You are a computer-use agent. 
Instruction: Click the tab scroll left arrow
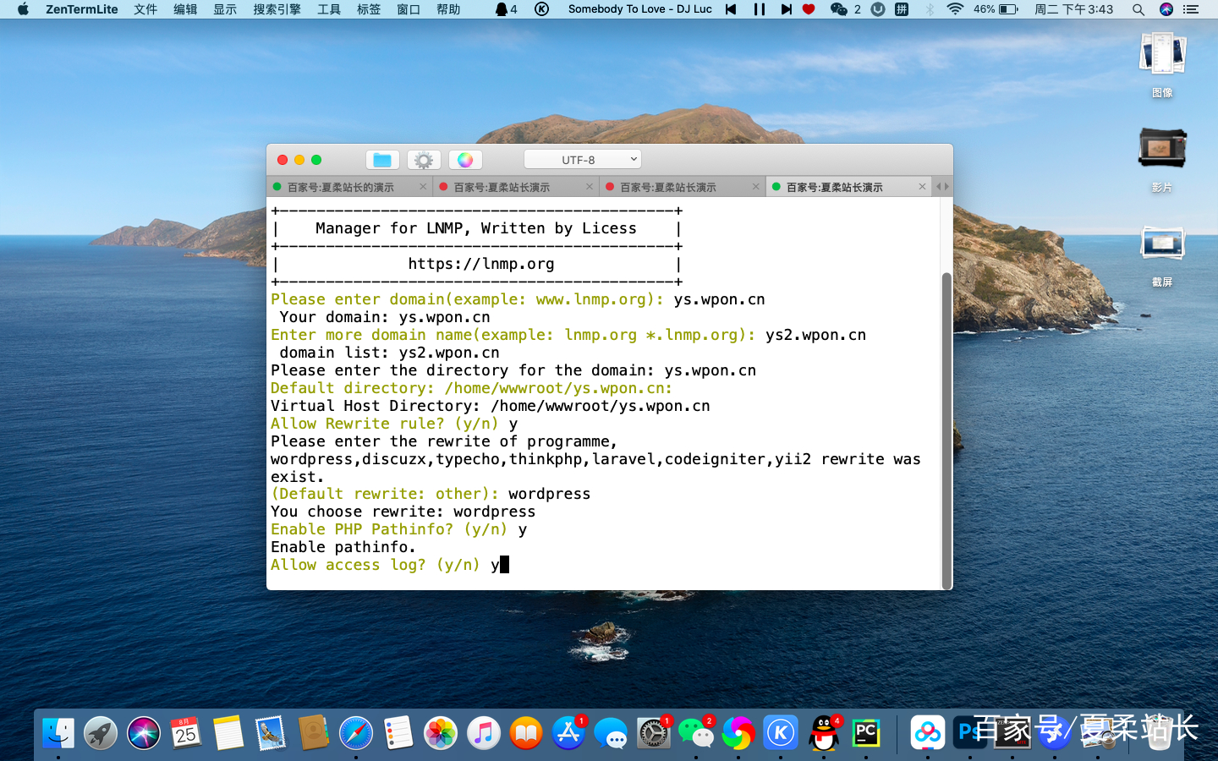[938, 187]
